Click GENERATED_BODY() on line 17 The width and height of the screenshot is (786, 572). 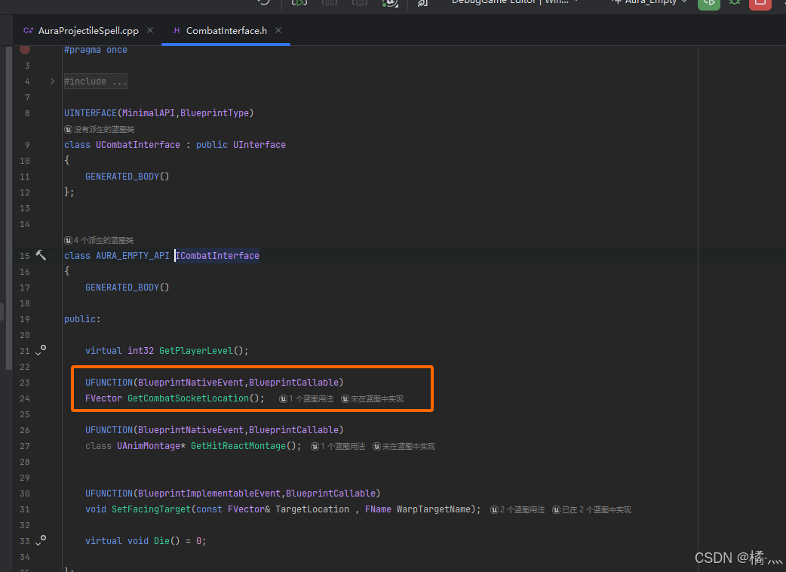[127, 287]
